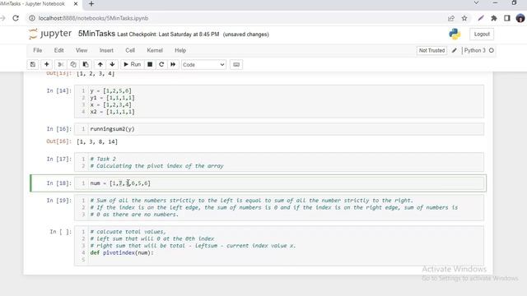Rename the notebook title 5MinTasks

point(96,34)
